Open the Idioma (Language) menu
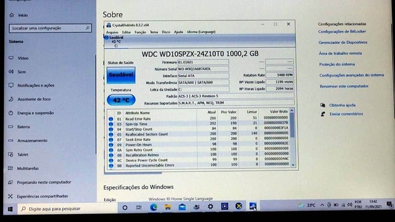Image resolution: width=395 pixels, height=222 pixels. point(201,32)
